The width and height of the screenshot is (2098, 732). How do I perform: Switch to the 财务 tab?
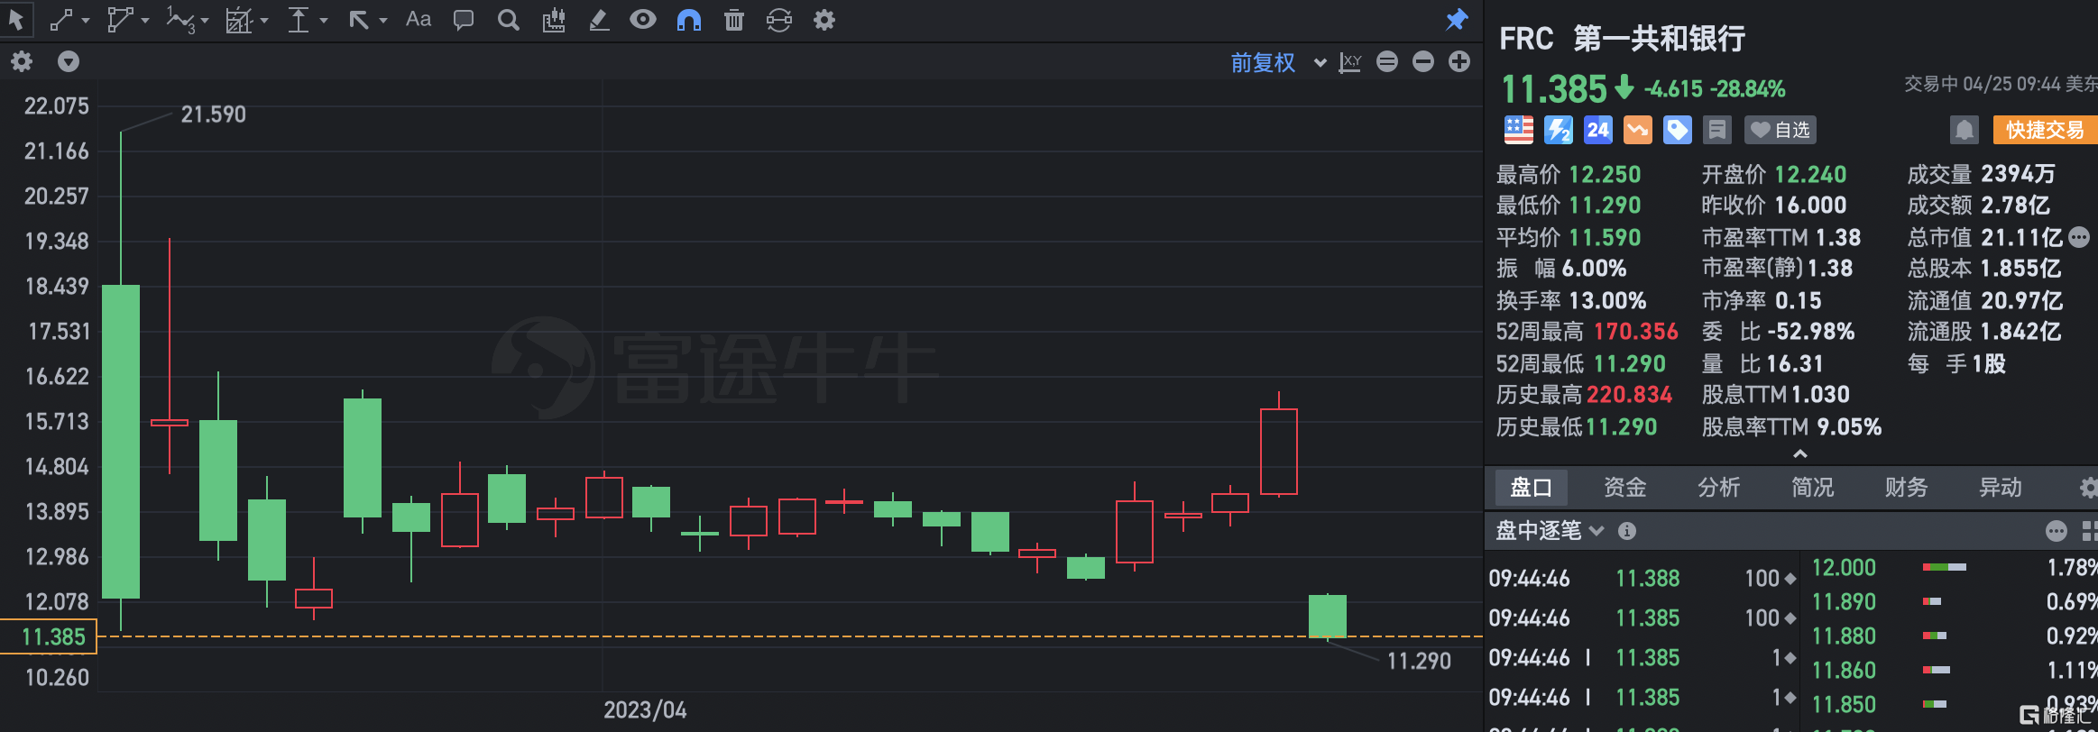[1907, 488]
